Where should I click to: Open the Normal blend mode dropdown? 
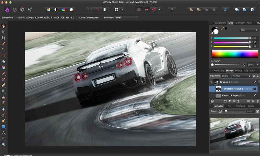241,76
